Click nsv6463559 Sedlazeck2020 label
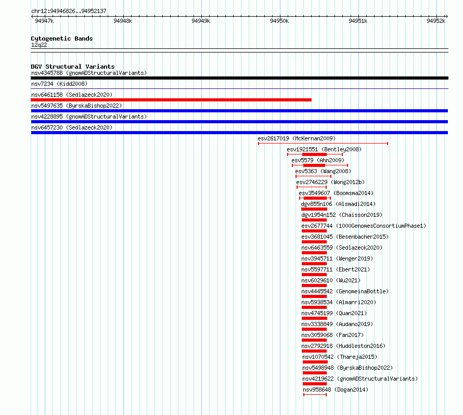The width and height of the screenshot is (463, 415). (342, 248)
